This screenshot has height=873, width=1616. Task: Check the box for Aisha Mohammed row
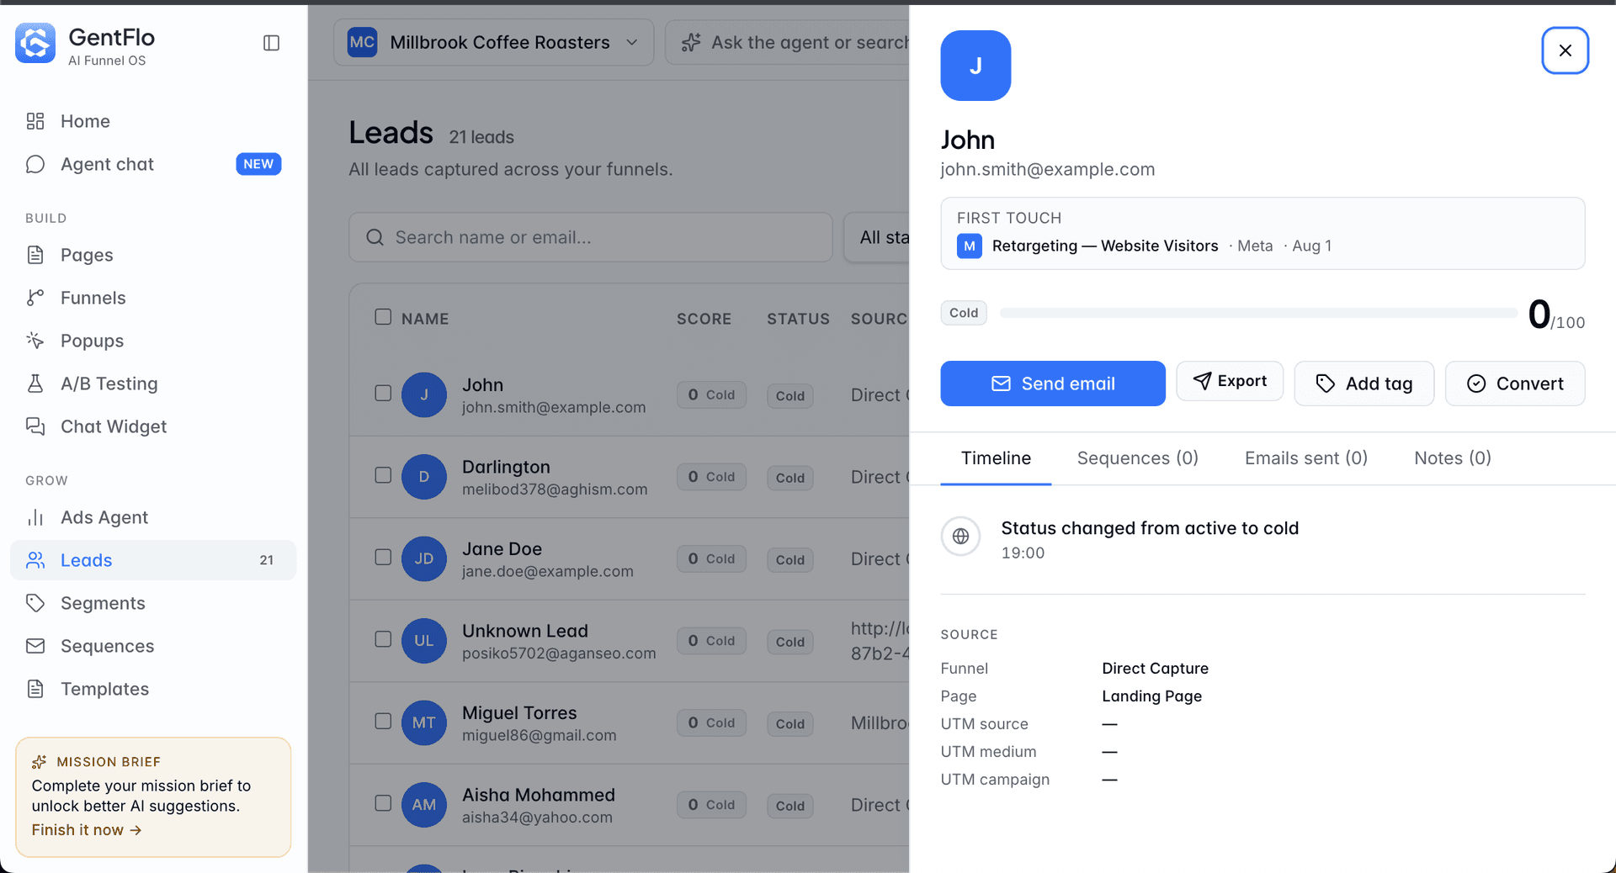coord(383,803)
